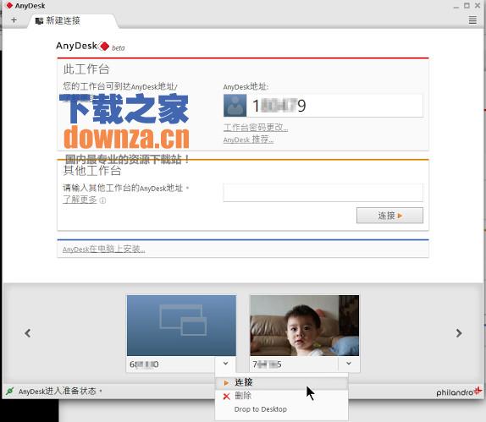Screen dimensions: 486x422
Task: Open a new tab with the plus icon
Action: 14,20
